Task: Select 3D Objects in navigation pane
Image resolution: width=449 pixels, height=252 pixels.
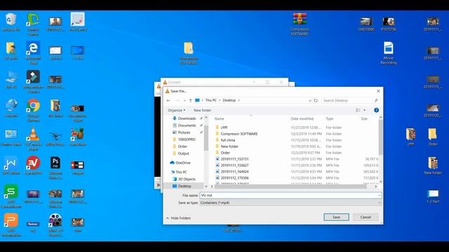Action: coord(187,179)
